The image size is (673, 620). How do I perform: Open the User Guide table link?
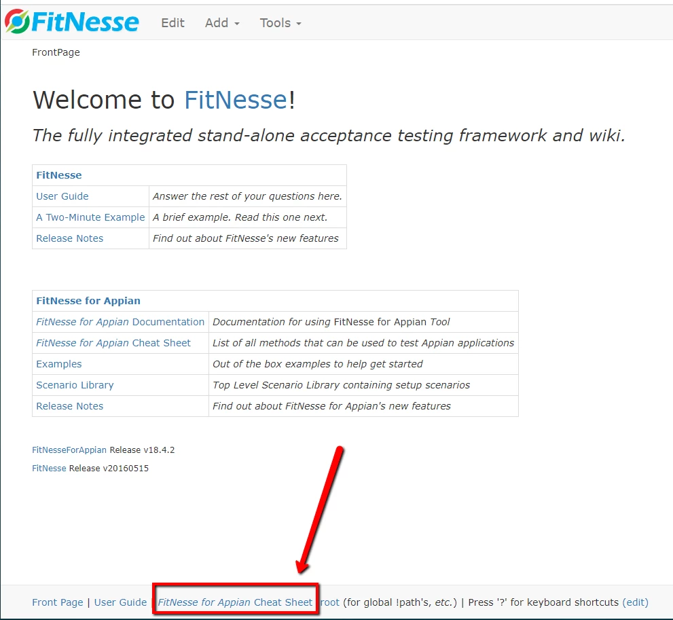point(62,196)
